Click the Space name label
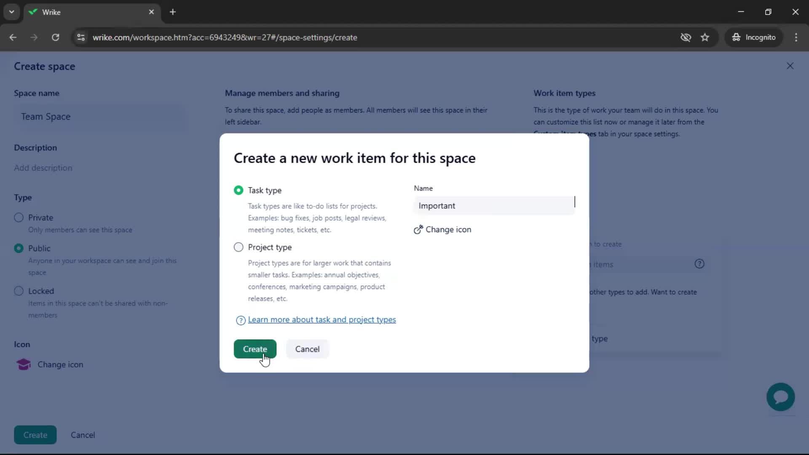The height and width of the screenshot is (455, 809). (x=37, y=93)
